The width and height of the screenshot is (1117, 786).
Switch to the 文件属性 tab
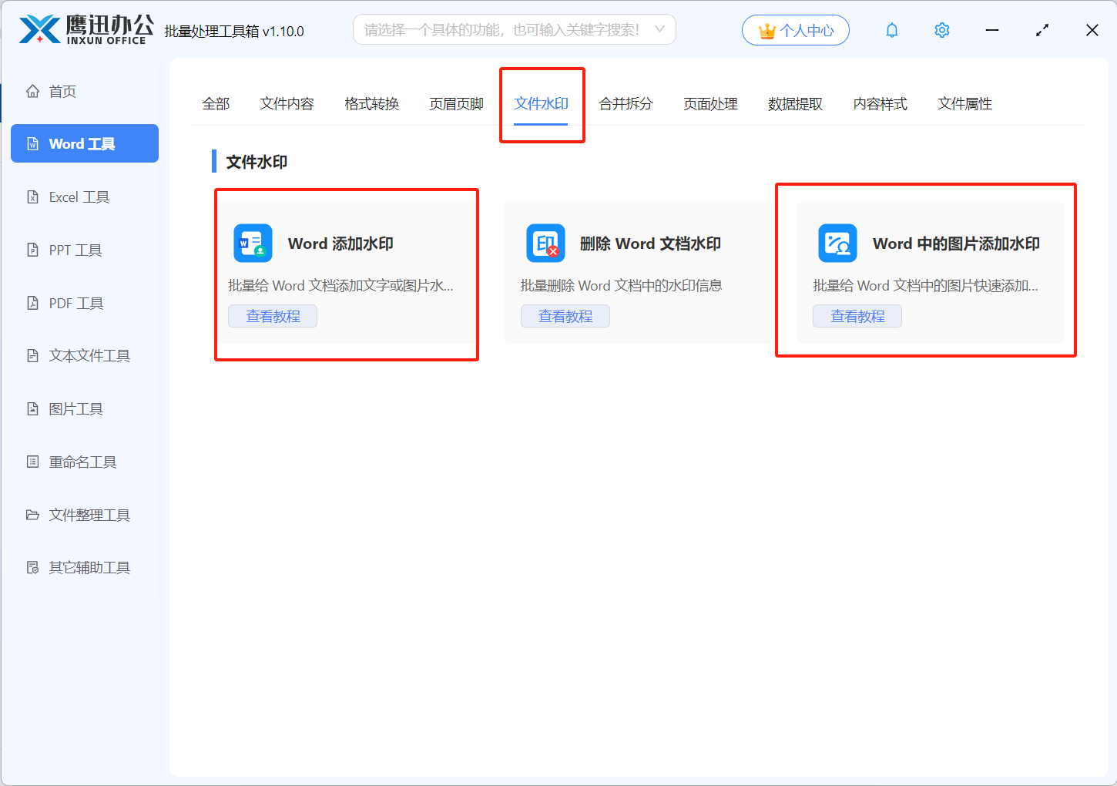965,103
